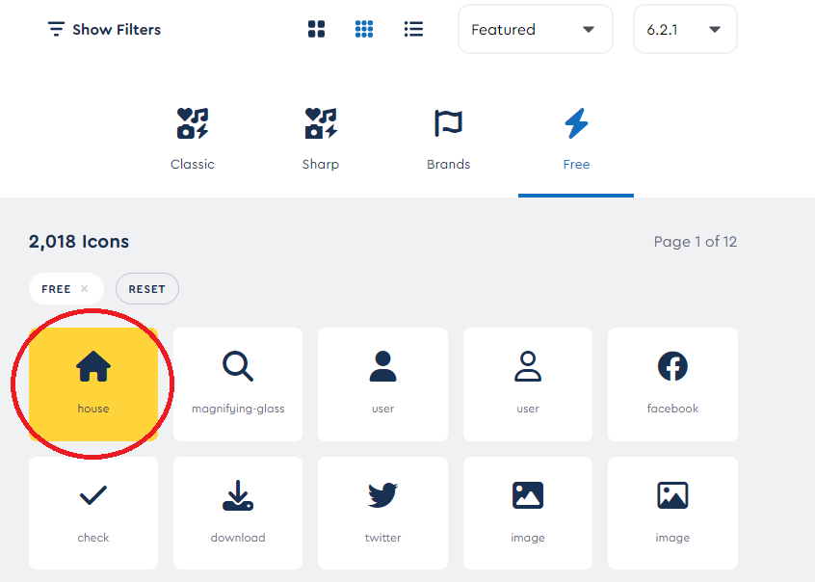The width and height of the screenshot is (815, 582).
Task: Open the Featured sort dropdown
Action: click(x=535, y=29)
